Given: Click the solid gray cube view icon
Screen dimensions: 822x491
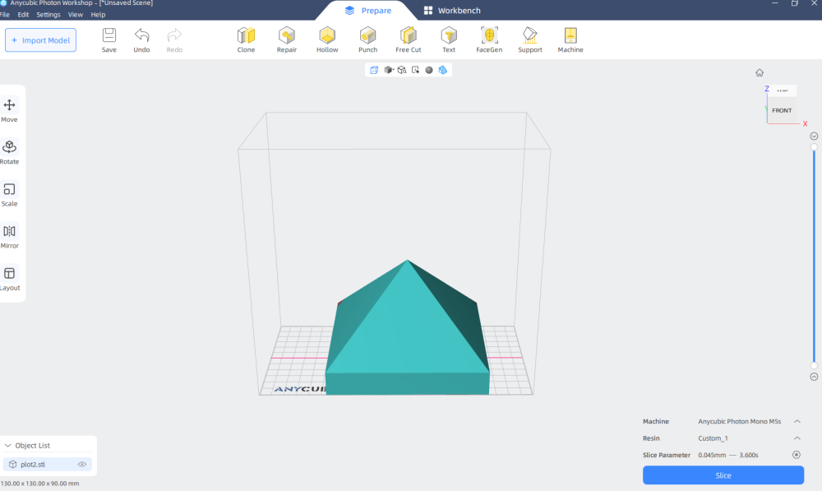Looking at the screenshot, I should (388, 70).
